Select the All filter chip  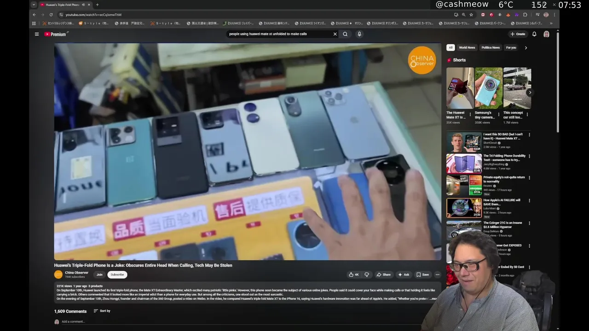pos(450,47)
